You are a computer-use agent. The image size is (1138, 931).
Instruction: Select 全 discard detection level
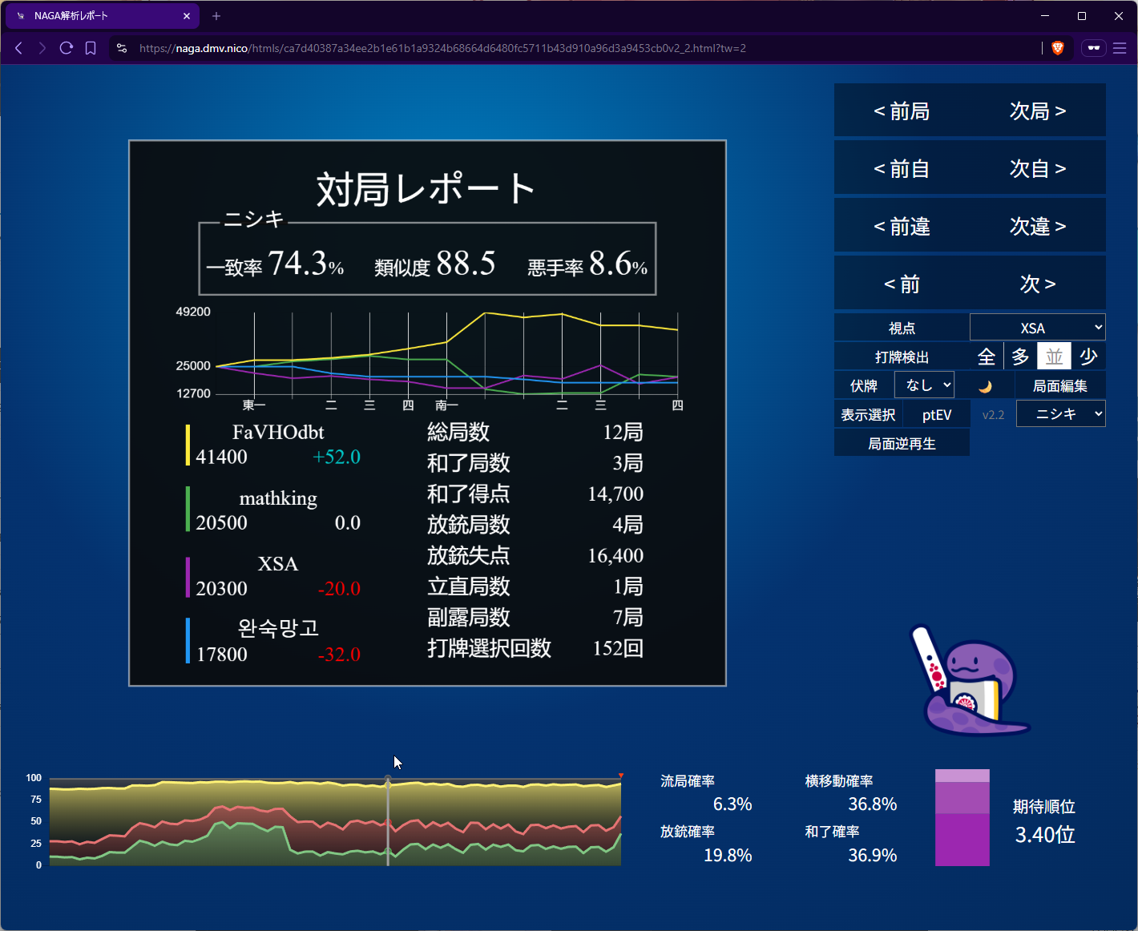(x=987, y=357)
